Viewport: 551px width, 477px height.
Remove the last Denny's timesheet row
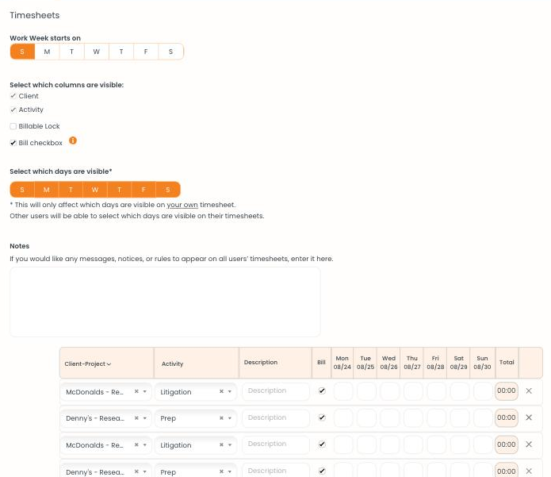coord(529,471)
